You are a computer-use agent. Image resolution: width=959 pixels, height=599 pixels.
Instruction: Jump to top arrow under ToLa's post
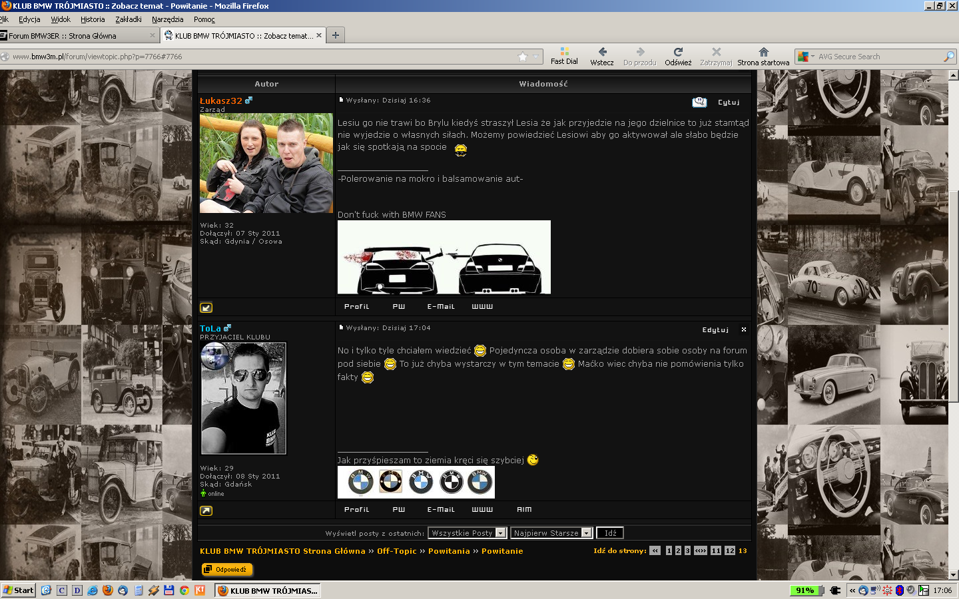(x=206, y=510)
